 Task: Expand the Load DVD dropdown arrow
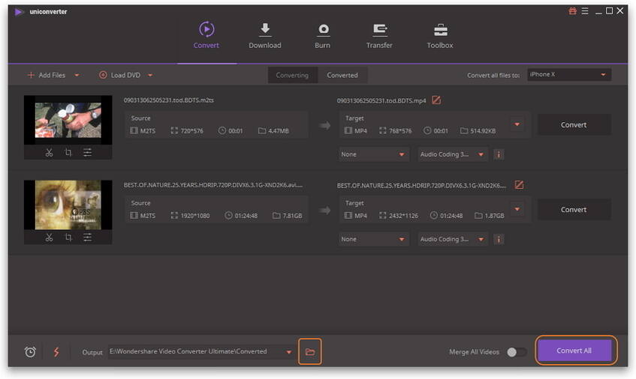[x=150, y=75]
